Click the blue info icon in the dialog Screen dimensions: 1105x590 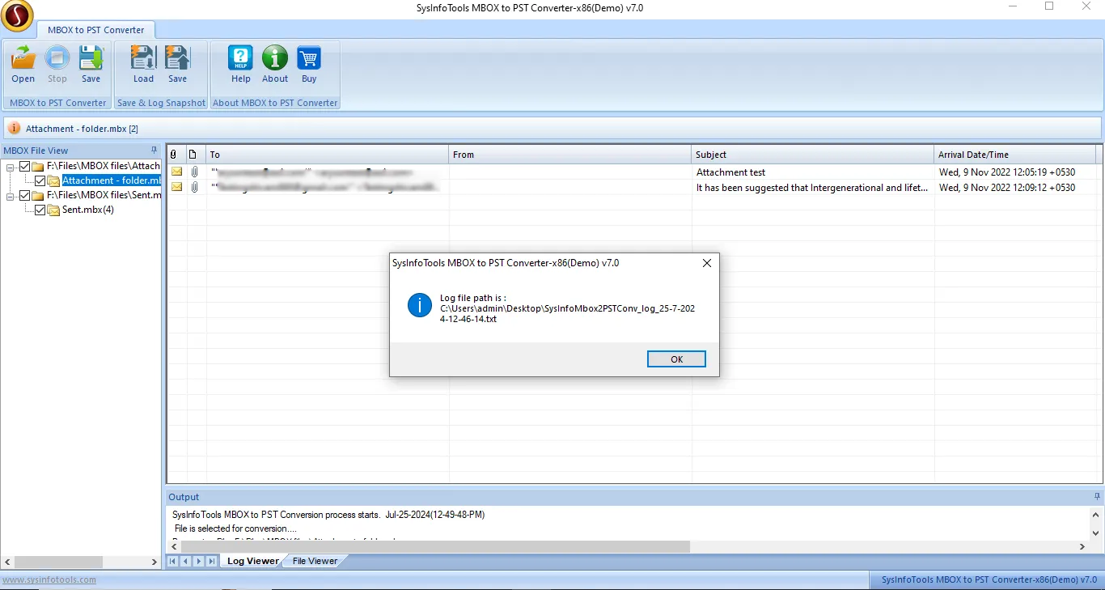click(x=419, y=306)
